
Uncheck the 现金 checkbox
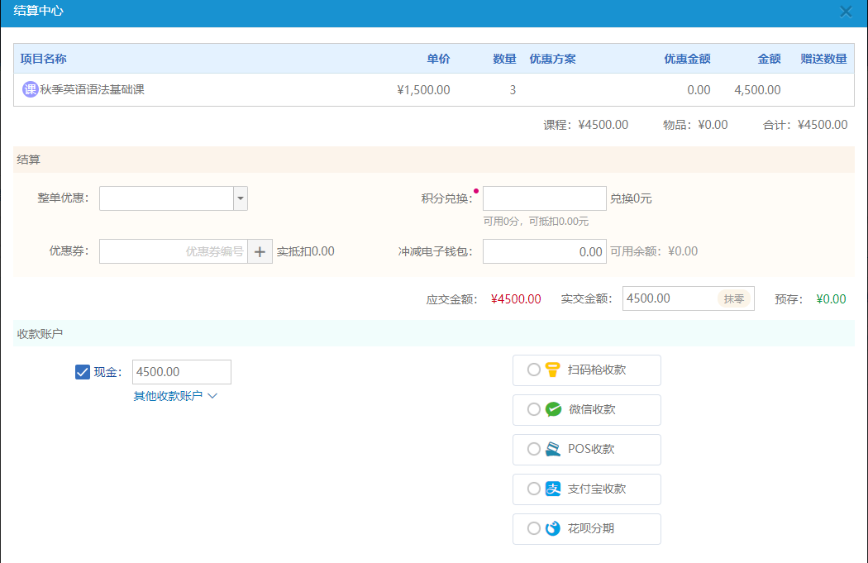(82, 372)
